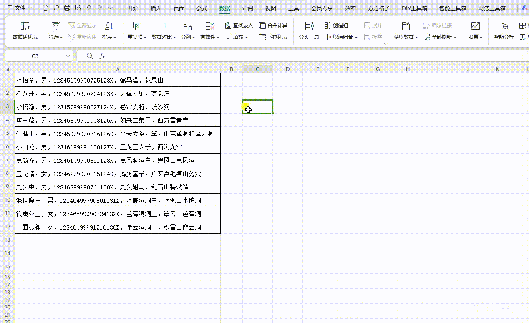
Task: Click the name box showing C3
Action: tap(35, 56)
